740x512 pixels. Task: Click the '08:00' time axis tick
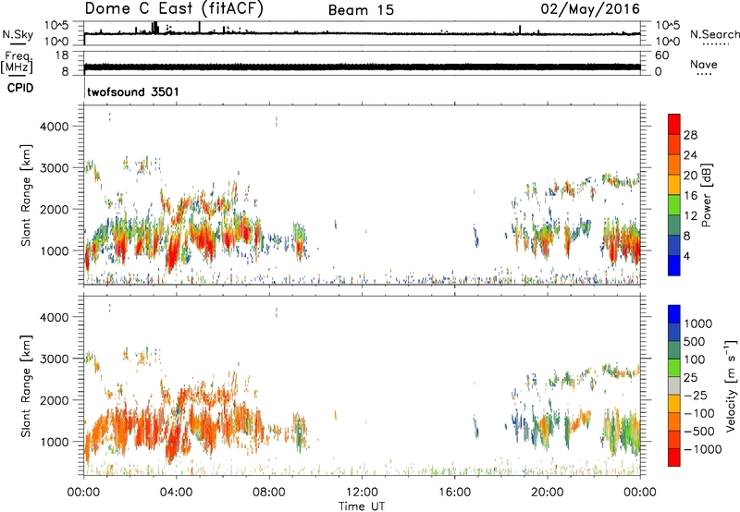(269, 493)
